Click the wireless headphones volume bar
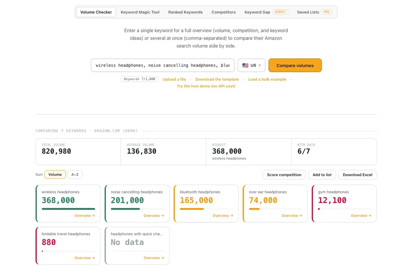 (68, 209)
